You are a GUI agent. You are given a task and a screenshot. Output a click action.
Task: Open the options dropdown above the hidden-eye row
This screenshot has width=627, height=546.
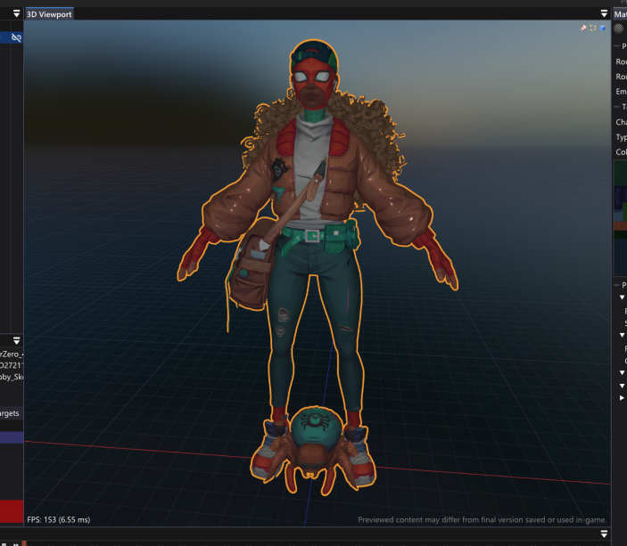[x=16, y=14]
